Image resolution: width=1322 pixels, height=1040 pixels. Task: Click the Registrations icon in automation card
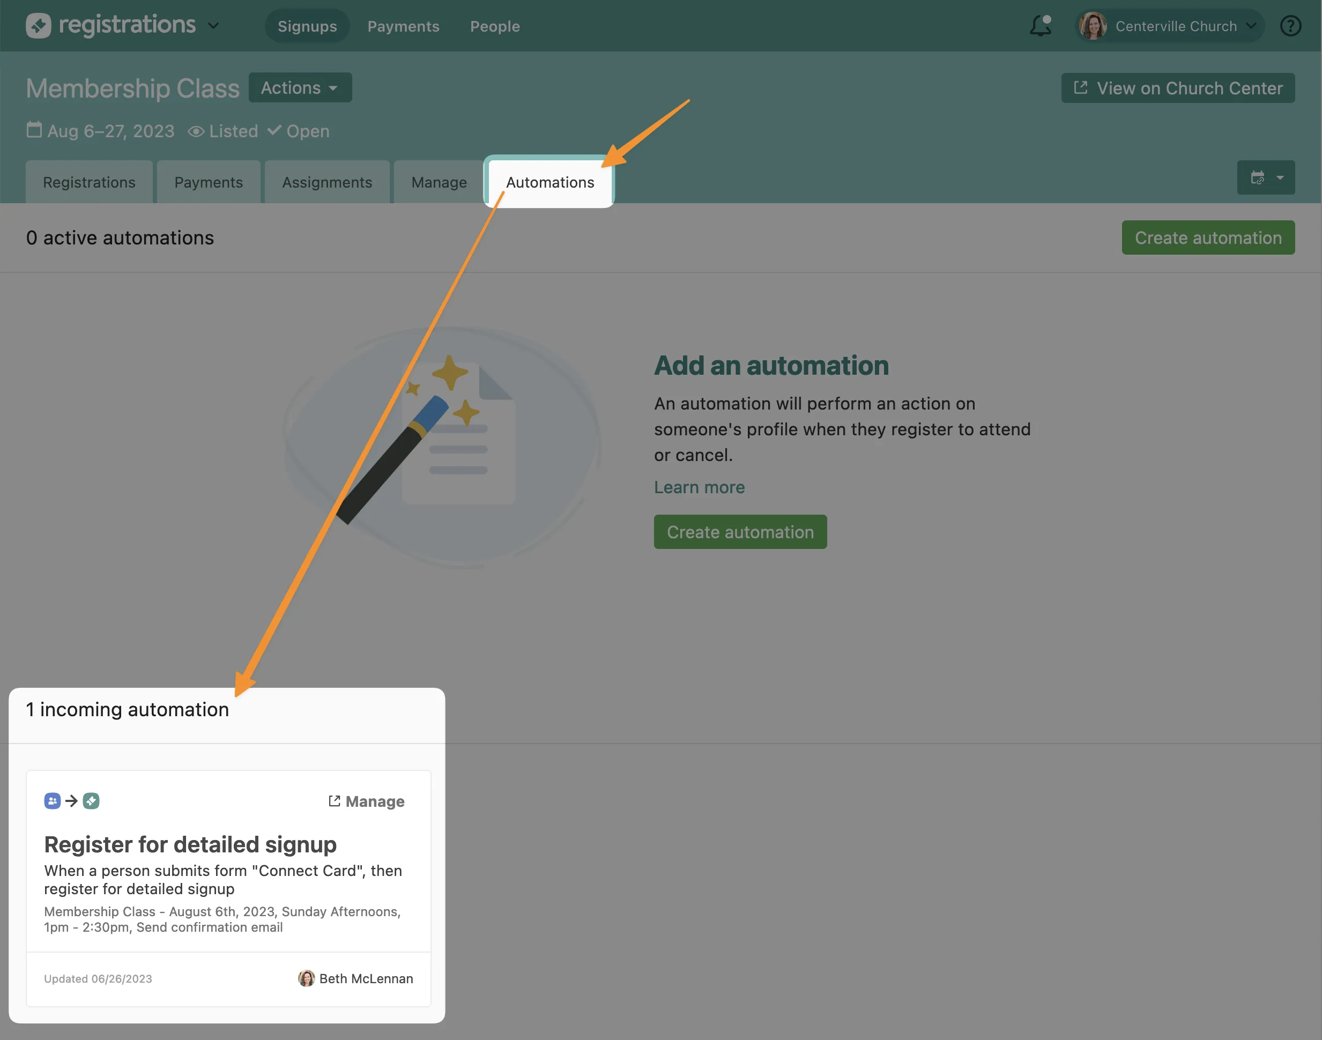click(91, 801)
